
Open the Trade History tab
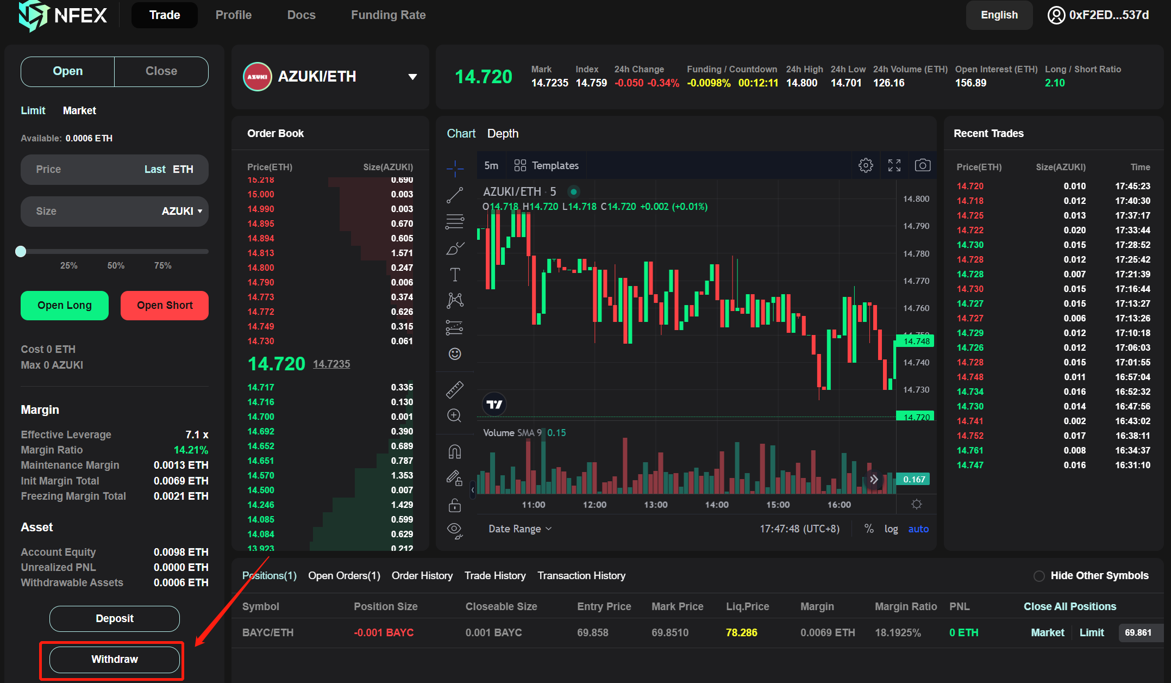pyautogui.click(x=494, y=575)
